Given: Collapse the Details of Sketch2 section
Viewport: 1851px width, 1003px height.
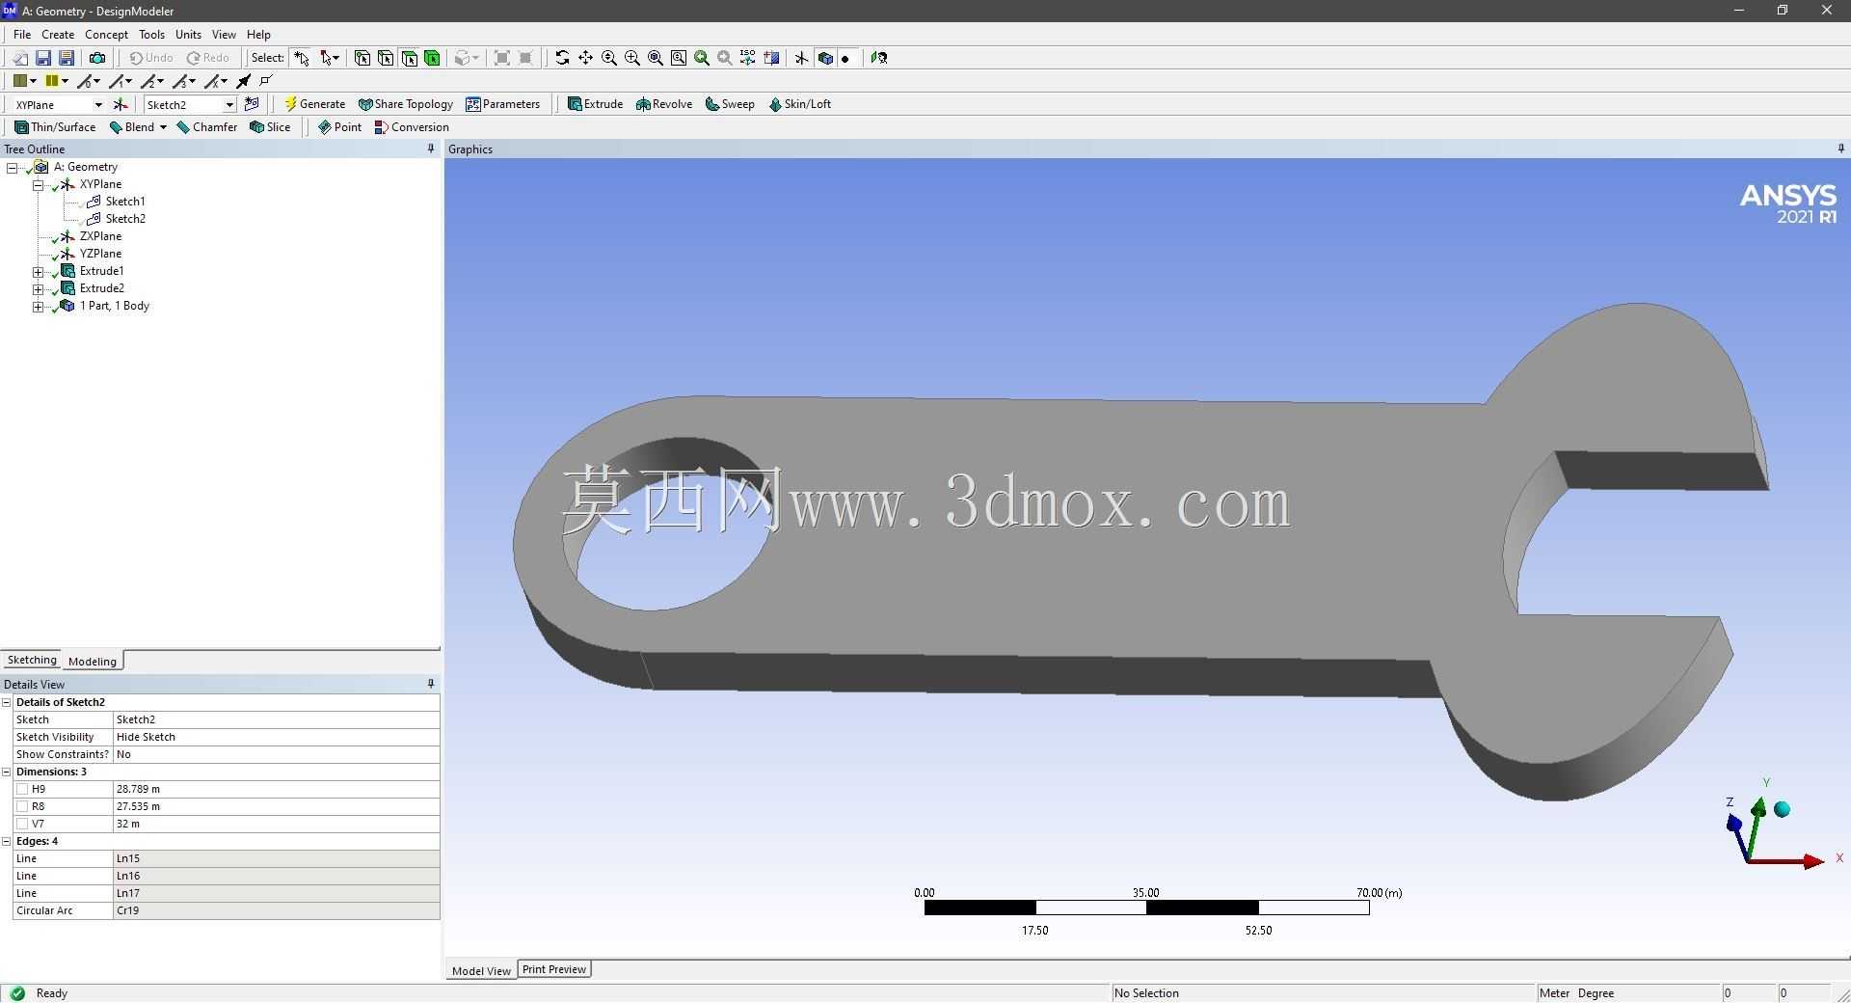Looking at the screenshot, I should (x=7, y=702).
